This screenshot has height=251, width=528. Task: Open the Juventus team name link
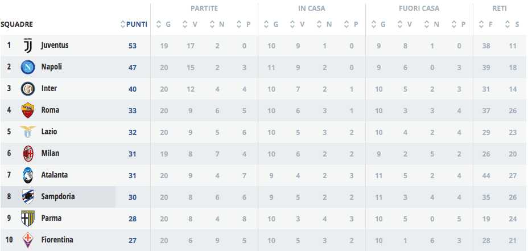[55, 46]
